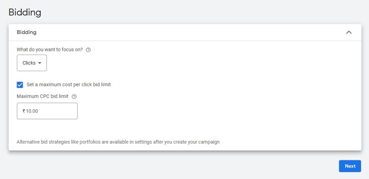Uncheck the maximum cost per click checkbox
This screenshot has height=179, width=369.
20,85
